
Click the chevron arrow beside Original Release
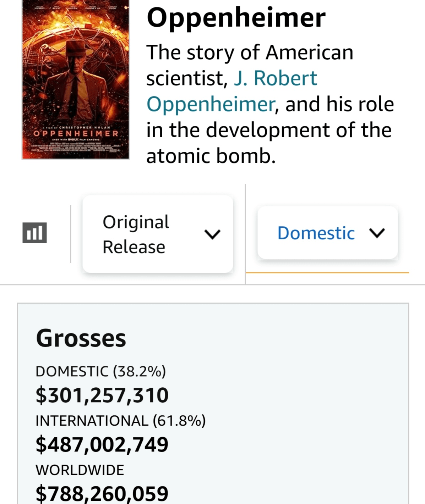pos(212,234)
